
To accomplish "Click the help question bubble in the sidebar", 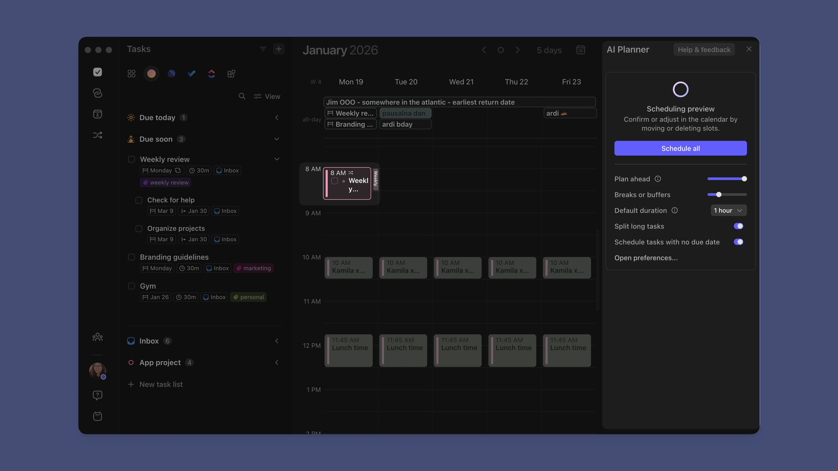I will click(x=97, y=395).
